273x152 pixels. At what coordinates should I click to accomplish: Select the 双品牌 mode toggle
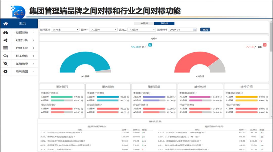tap(164, 23)
